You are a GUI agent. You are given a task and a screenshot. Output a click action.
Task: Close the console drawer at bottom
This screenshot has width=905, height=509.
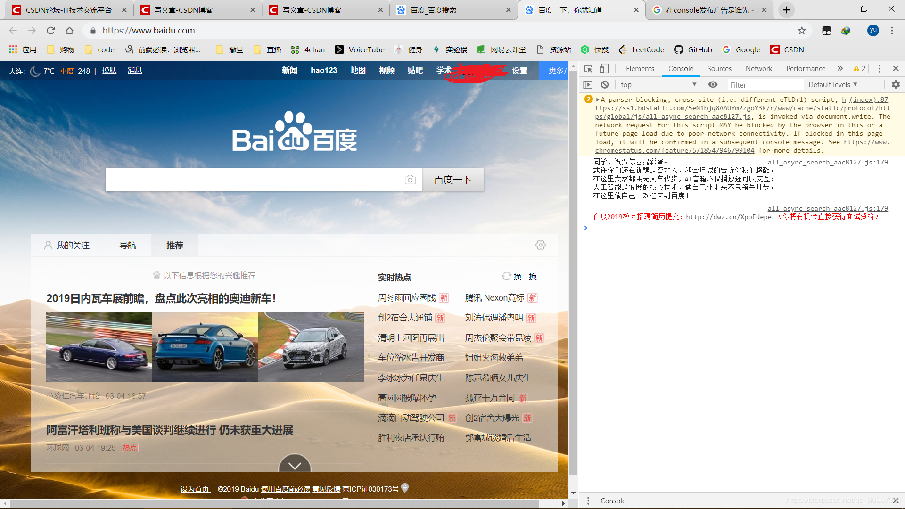click(x=896, y=501)
